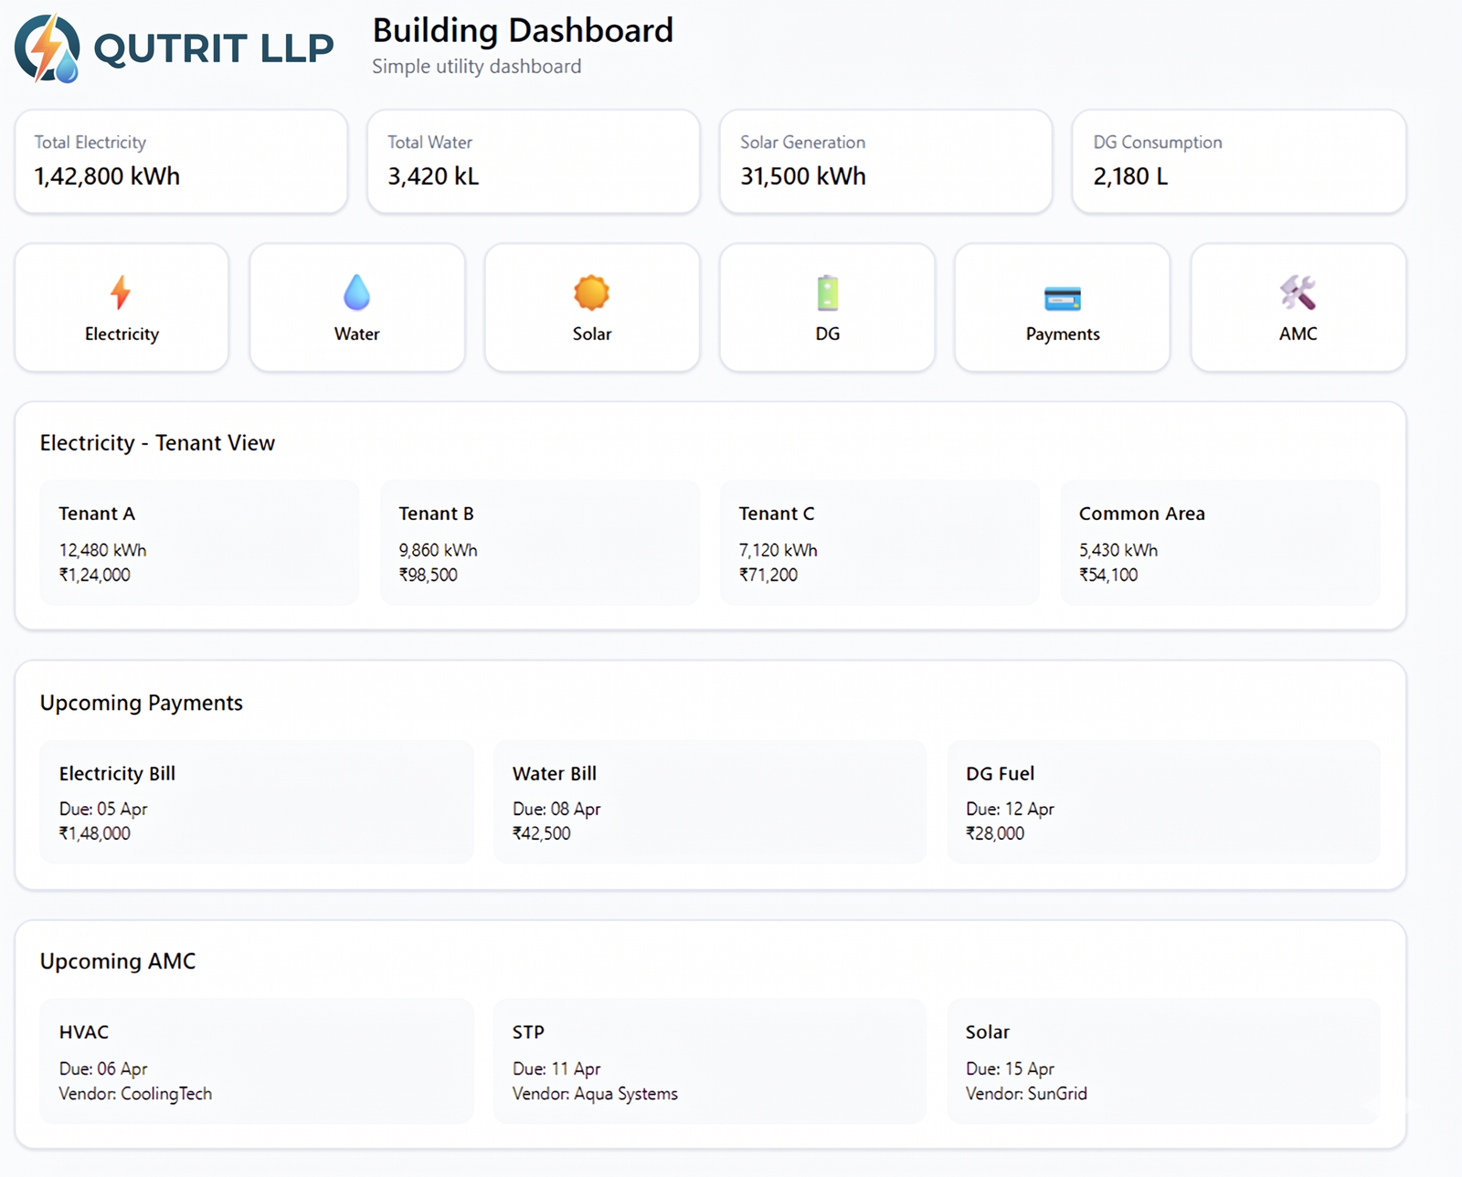Open the Electricity Bill payment card
1462x1177 pixels.
click(257, 801)
